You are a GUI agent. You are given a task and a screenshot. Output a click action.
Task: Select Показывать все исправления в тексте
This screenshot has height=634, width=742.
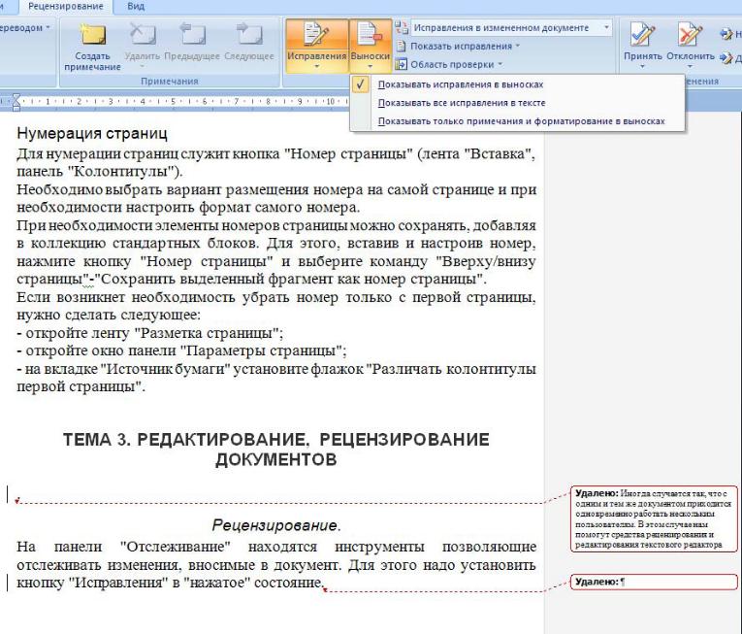point(462,103)
